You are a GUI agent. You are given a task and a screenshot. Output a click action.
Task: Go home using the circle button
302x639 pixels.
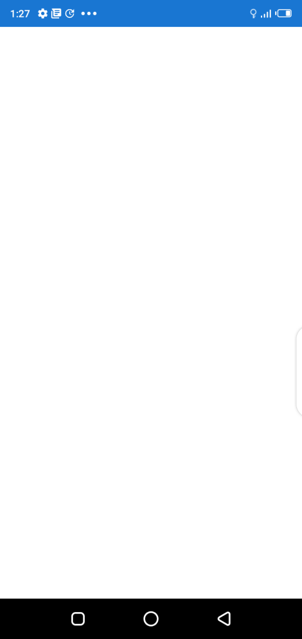[151, 618]
